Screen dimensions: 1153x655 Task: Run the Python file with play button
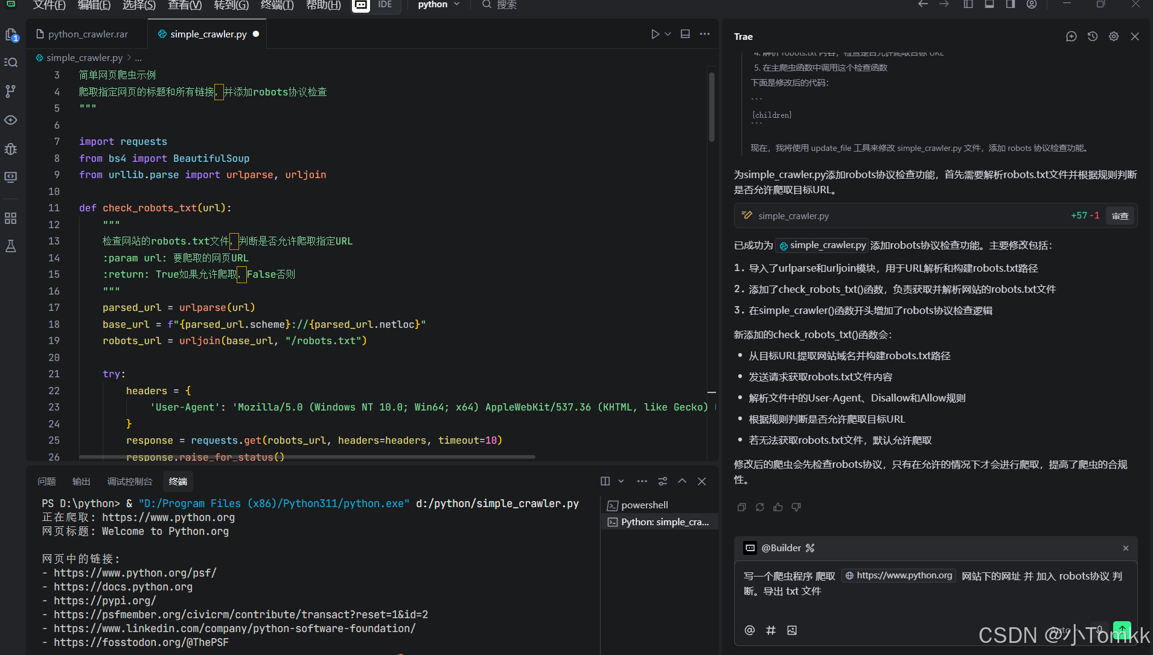(655, 34)
